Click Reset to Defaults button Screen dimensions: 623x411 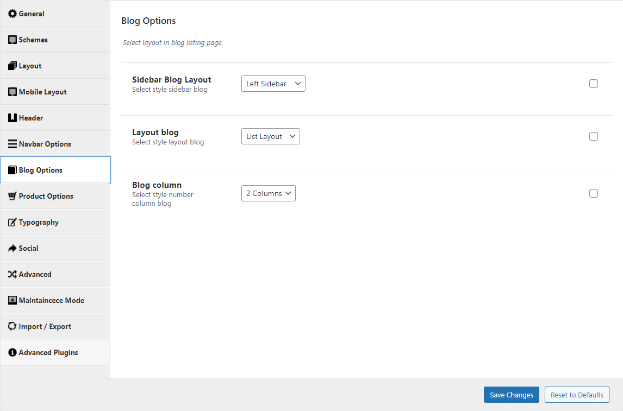tap(577, 395)
